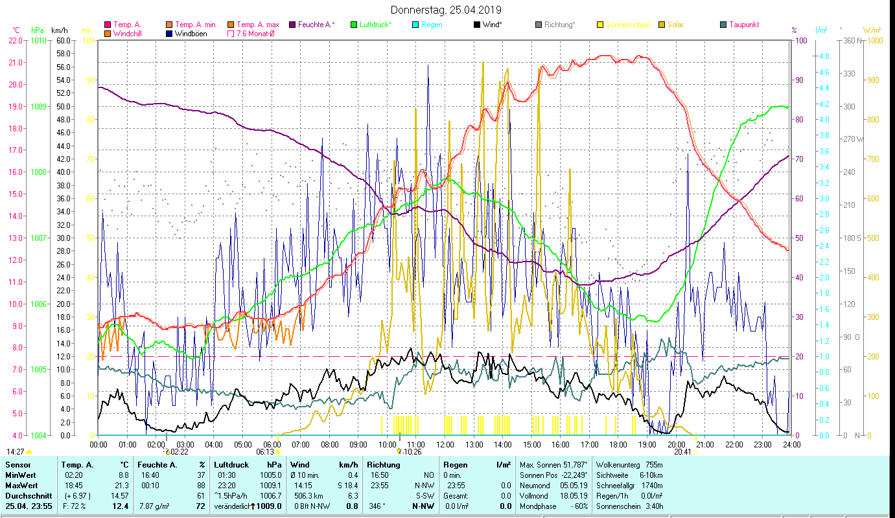This screenshot has width=895, height=518.
Task: Click the '24:00' time axis label
Action: [x=791, y=445]
